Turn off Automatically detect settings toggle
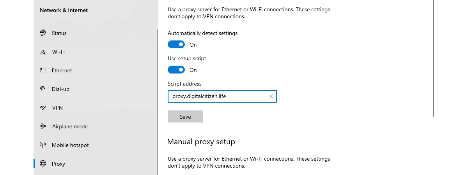 pos(176,44)
